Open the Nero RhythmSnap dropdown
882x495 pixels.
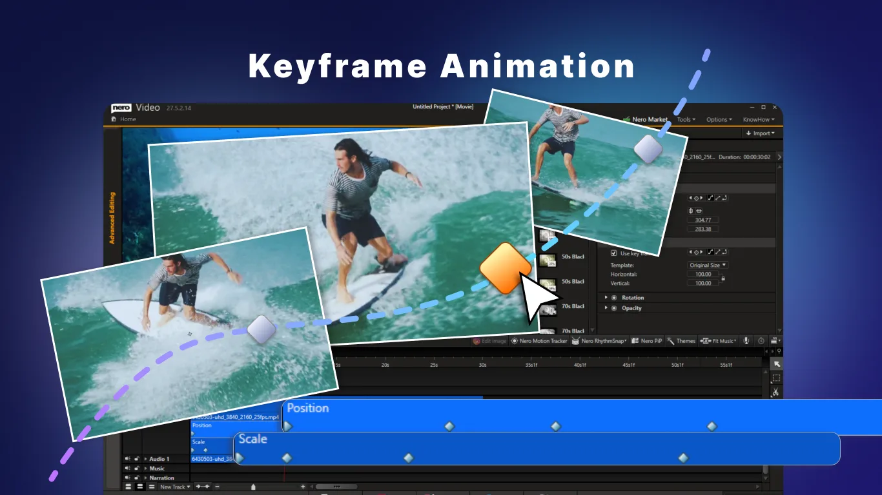pyautogui.click(x=599, y=341)
